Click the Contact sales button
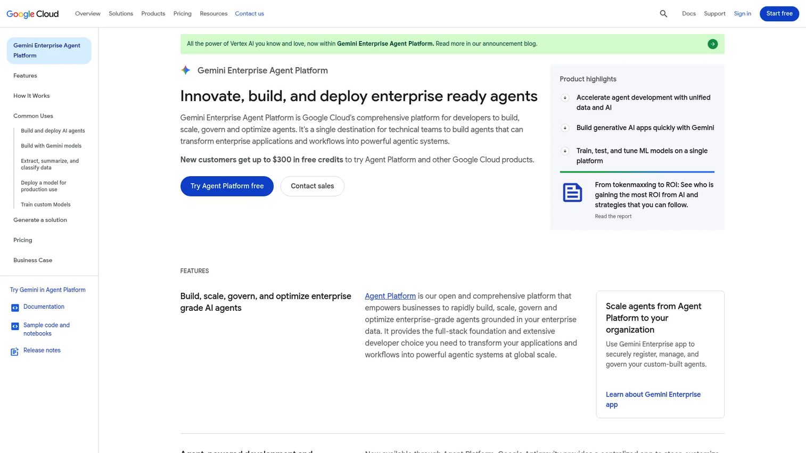806x453 pixels. pyautogui.click(x=312, y=186)
